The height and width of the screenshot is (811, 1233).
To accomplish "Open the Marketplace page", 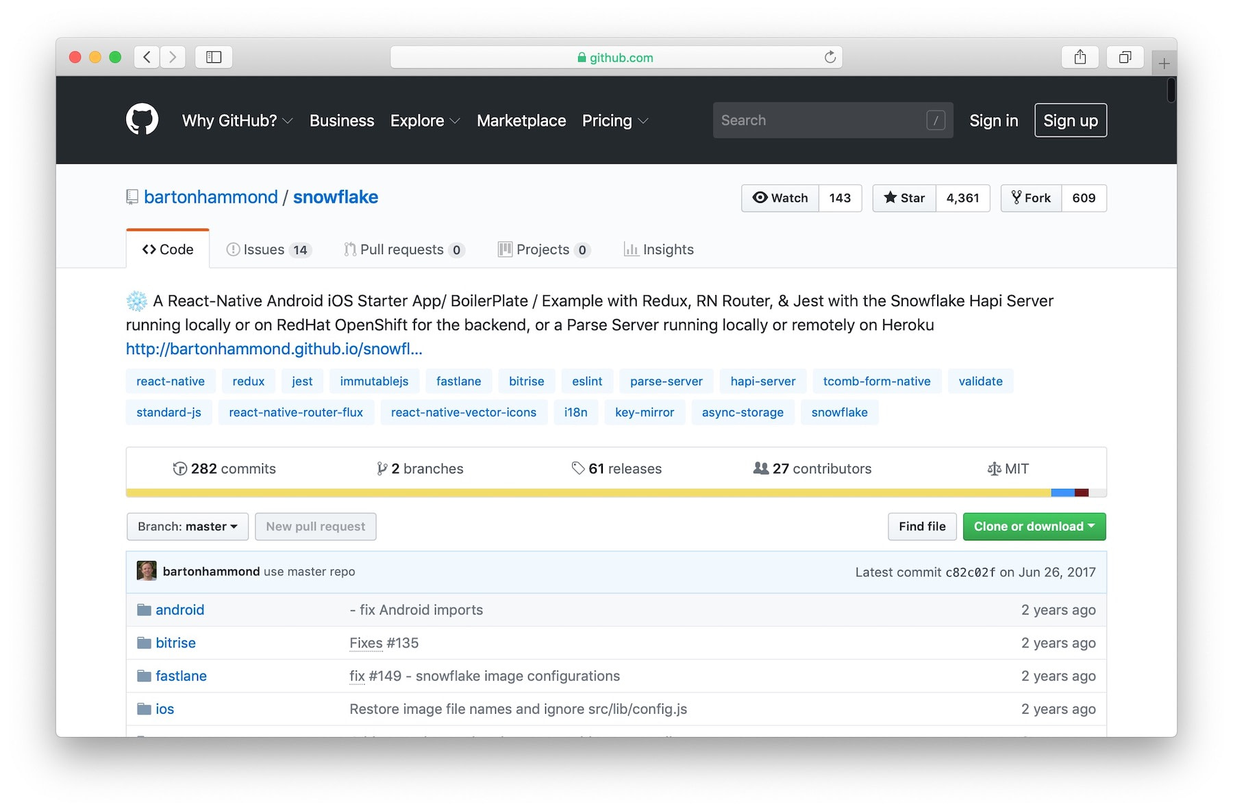I will (x=521, y=121).
